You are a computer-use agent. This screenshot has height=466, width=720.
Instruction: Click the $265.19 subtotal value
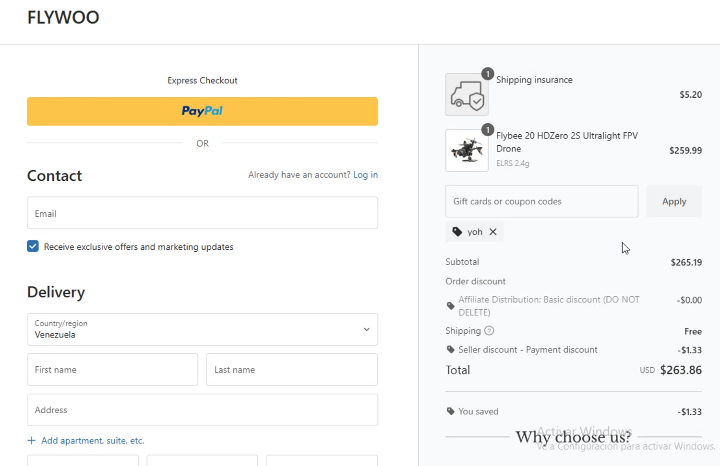686,262
